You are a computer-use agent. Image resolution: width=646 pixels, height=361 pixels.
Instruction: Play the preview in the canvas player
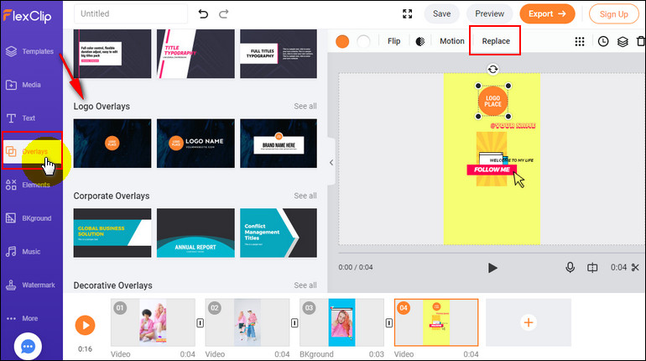[492, 268]
